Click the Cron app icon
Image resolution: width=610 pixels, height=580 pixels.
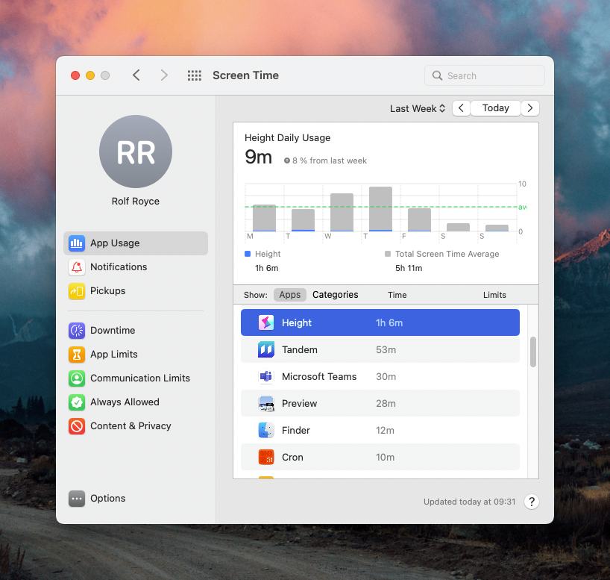click(x=266, y=457)
